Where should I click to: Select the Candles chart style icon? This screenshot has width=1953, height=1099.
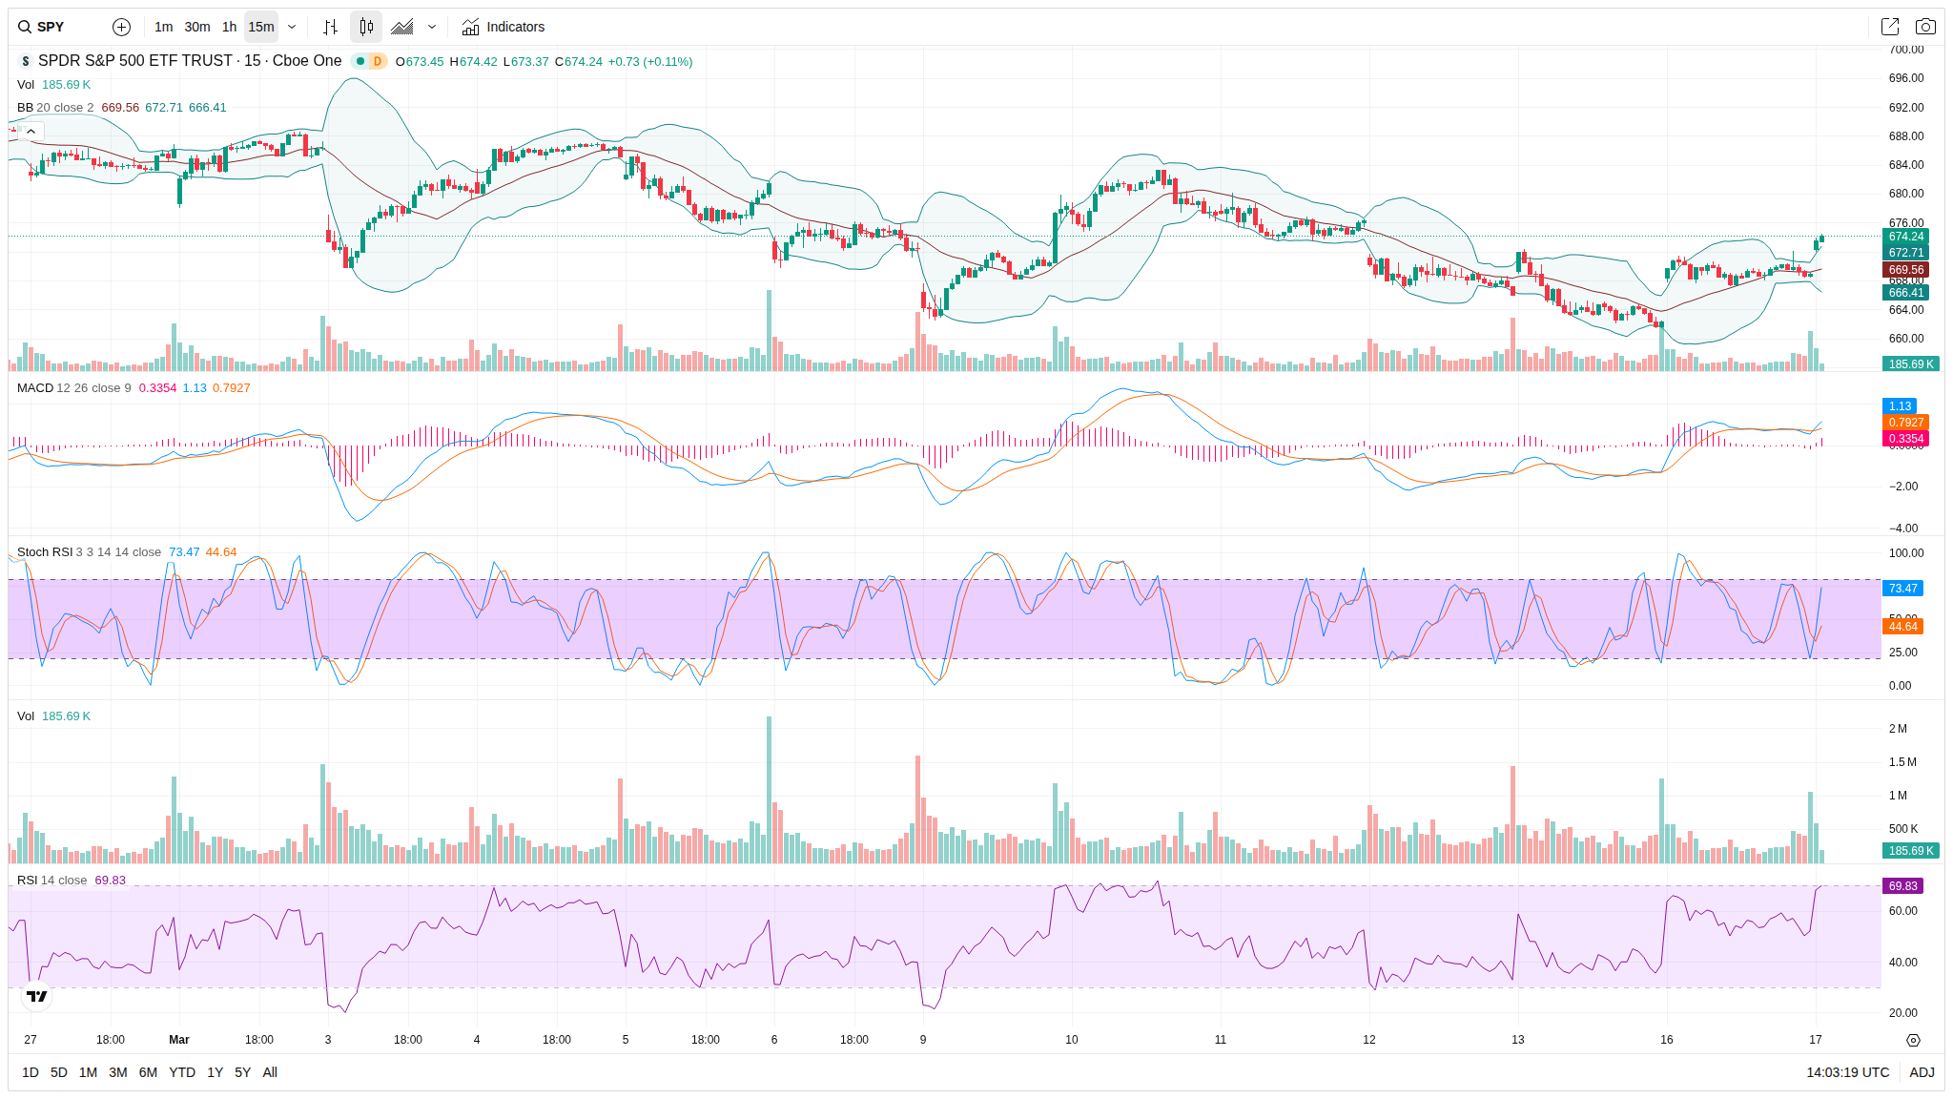366,27
